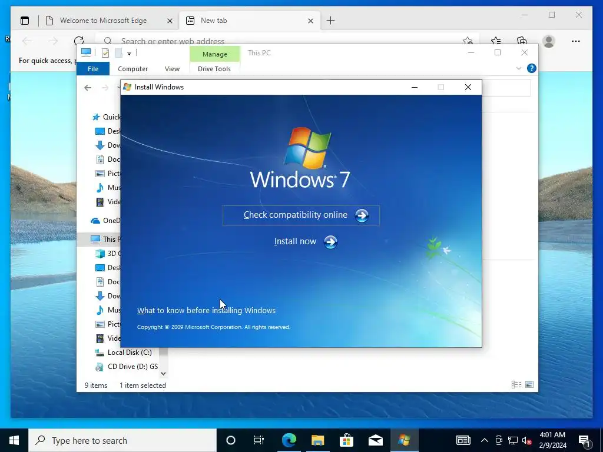Open the notification center icon

[585, 440]
